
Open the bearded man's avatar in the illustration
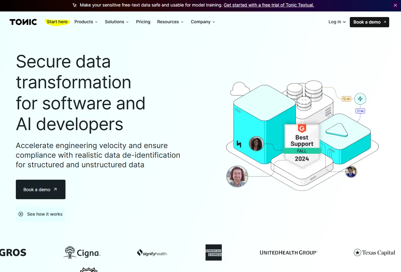point(237,176)
